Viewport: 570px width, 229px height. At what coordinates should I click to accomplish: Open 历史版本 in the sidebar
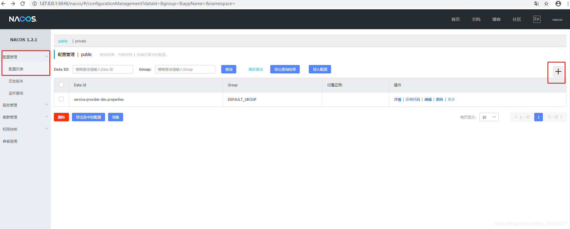pos(16,81)
